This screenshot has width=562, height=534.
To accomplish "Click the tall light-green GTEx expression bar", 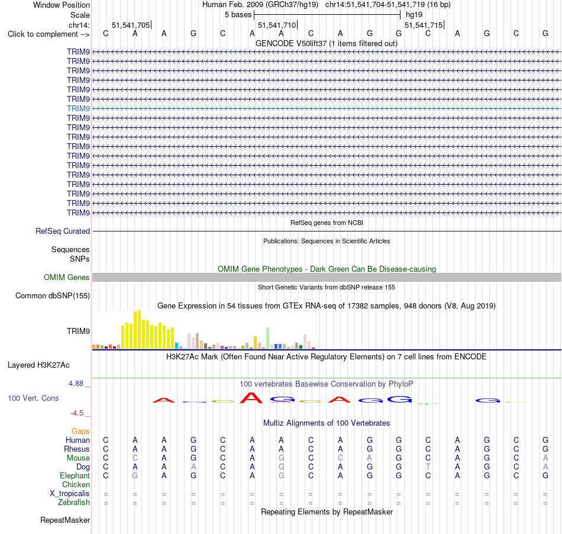I will [267, 338].
